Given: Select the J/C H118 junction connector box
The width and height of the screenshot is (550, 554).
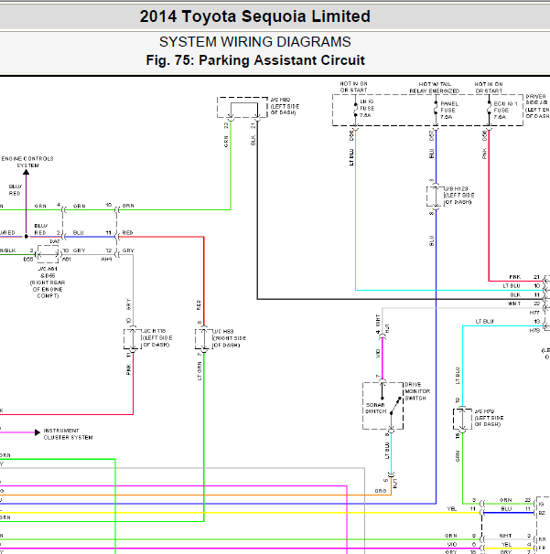Looking at the screenshot, I should 133,339.
